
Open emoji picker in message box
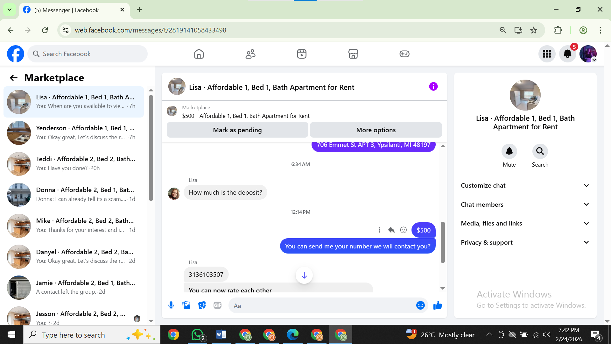420,305
